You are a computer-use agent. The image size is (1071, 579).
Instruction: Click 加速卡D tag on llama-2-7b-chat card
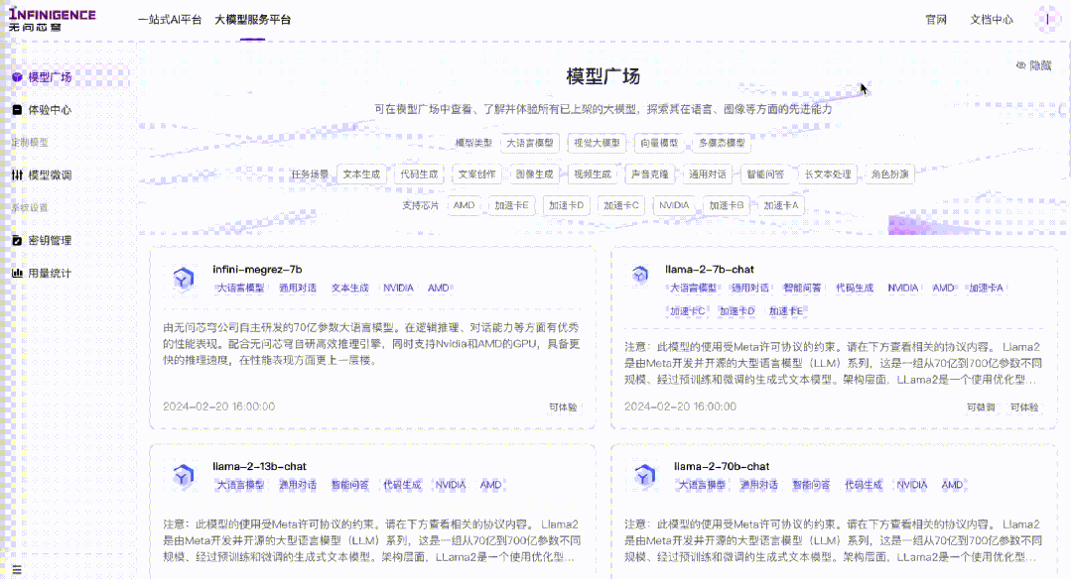coord(737,311)
